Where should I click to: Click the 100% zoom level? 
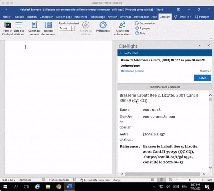(x=209, y=180)
